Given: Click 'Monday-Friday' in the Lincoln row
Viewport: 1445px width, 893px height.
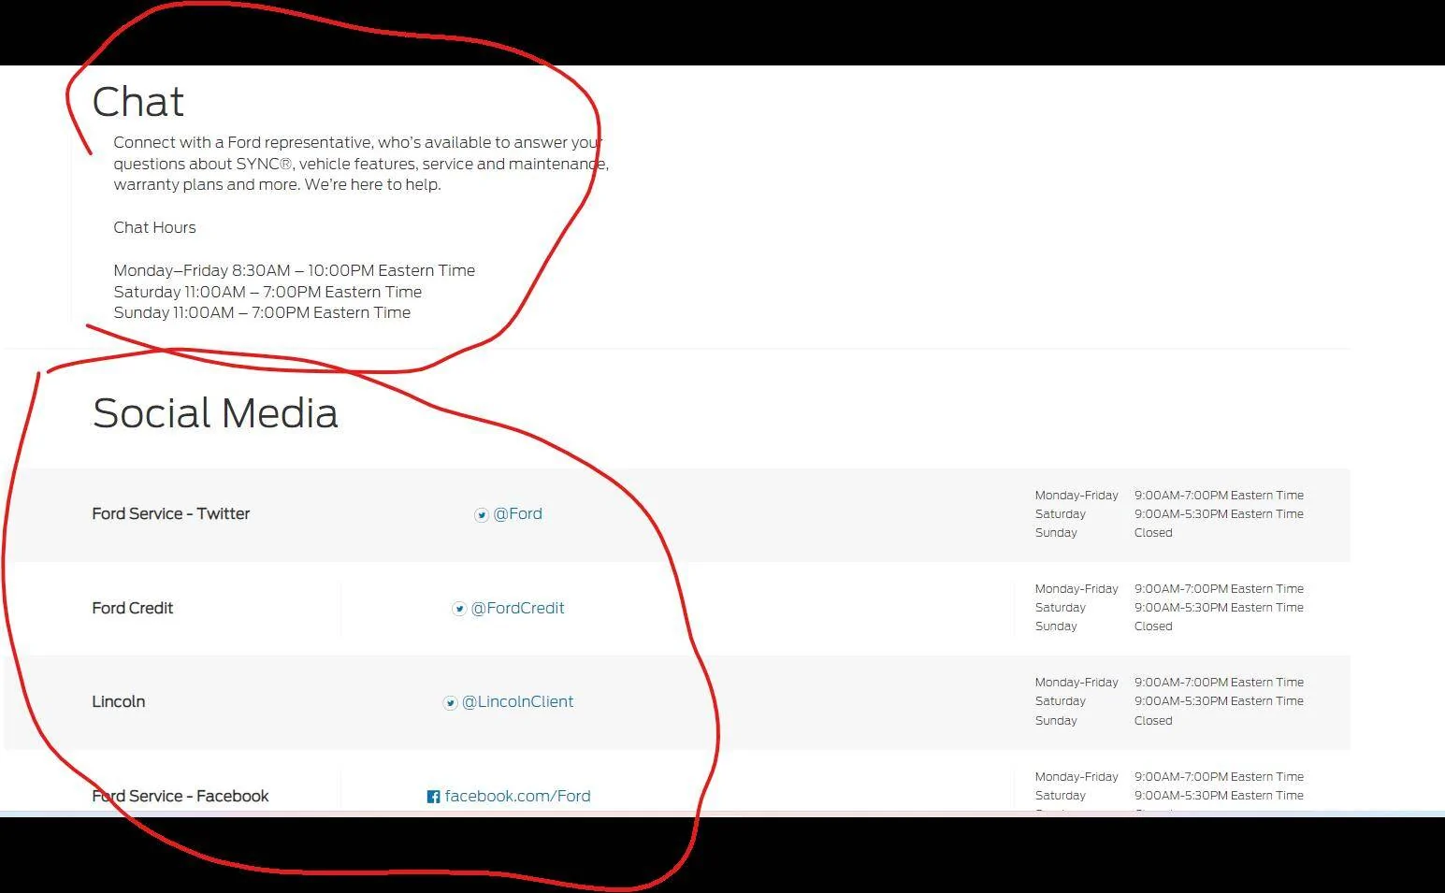Looking at the screenshot, I should coord(1077,682).
